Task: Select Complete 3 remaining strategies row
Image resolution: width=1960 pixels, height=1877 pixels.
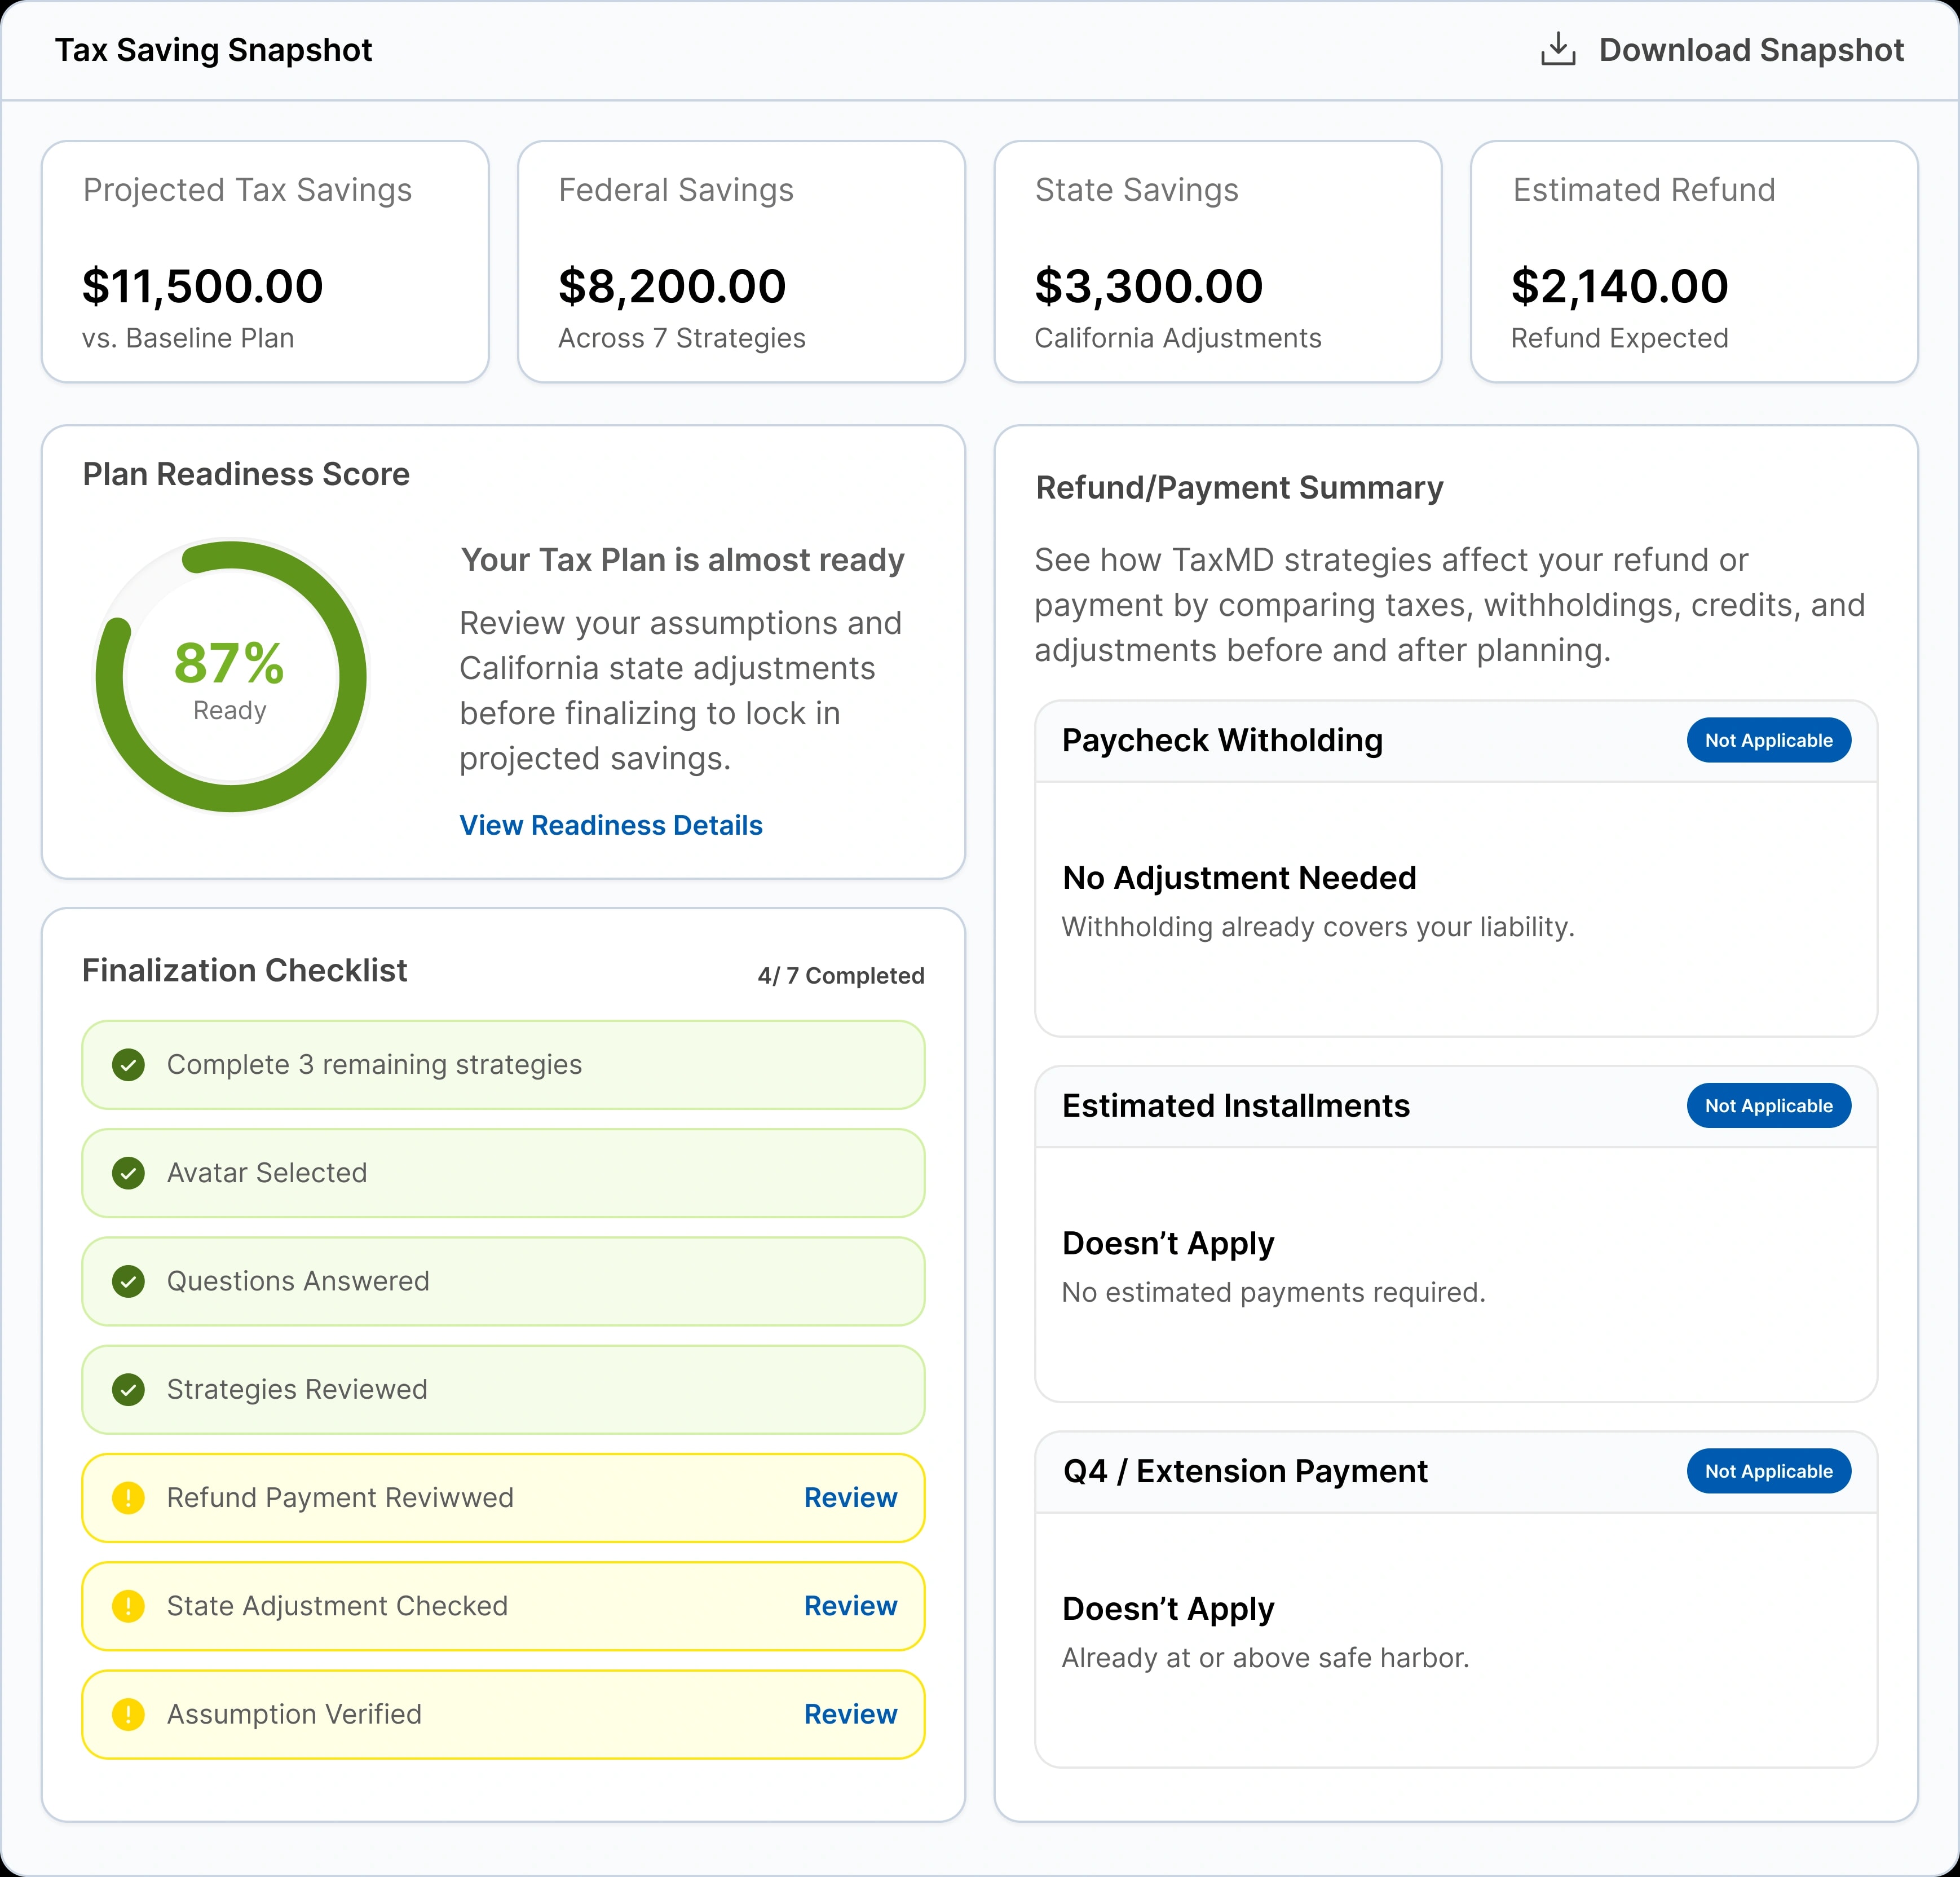Action: point(503,1065)
